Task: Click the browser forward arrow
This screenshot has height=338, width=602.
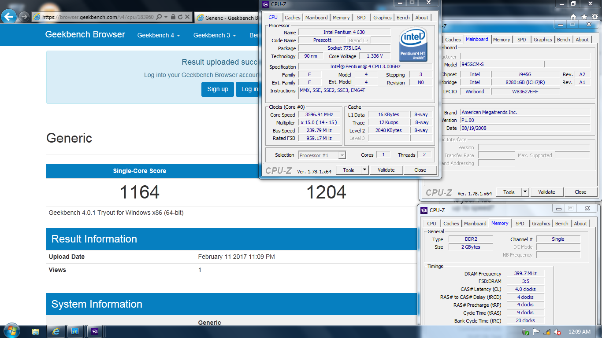Action: [24, 17]
